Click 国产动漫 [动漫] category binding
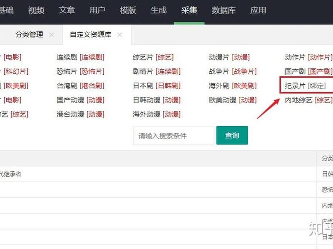The image size is (333, 249). 80,100
